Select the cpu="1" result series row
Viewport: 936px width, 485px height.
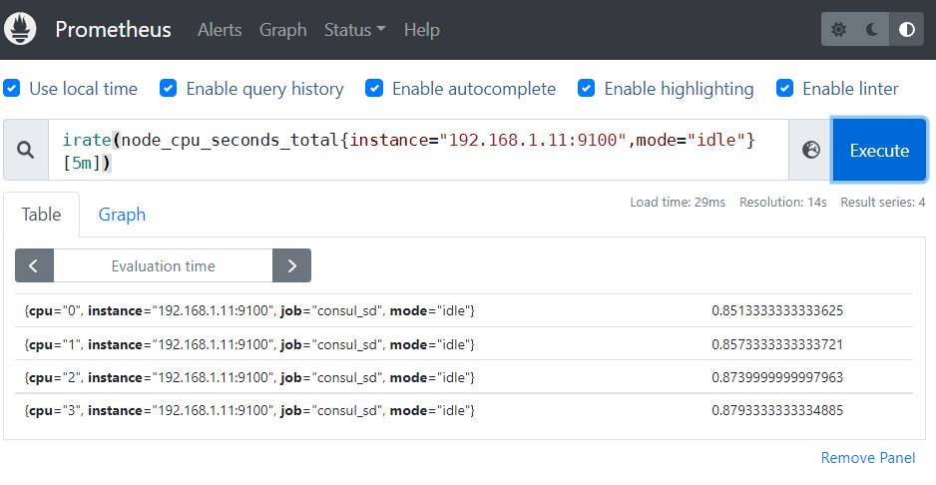[x=464, y=344]
